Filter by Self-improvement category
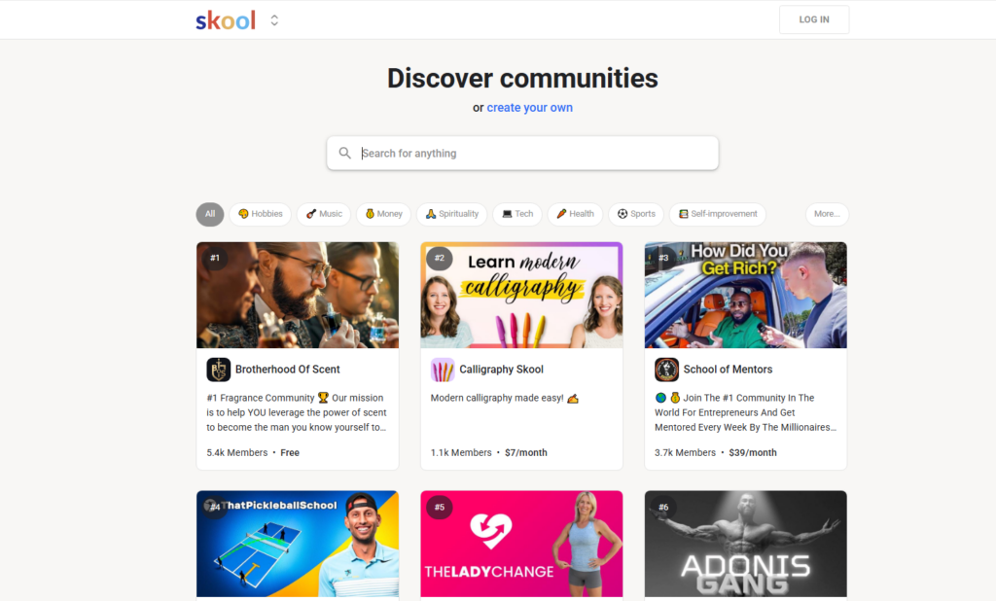The image size is (996, 601). 717,214
